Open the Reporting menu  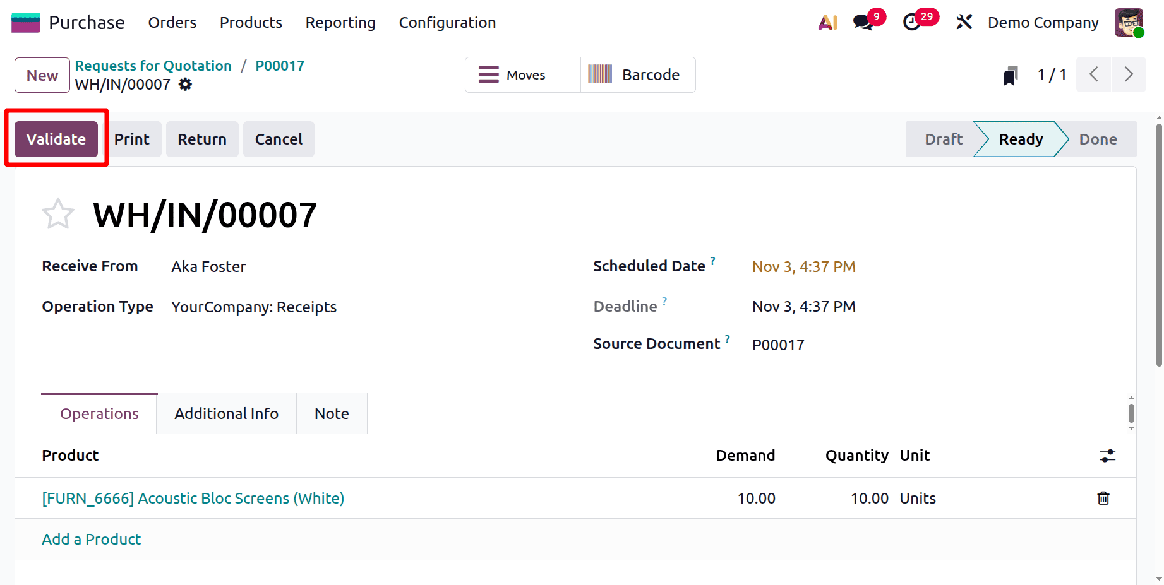tap(340, 22)
